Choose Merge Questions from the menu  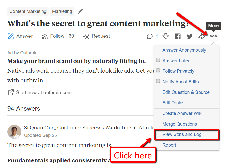(x=180, y=124)
